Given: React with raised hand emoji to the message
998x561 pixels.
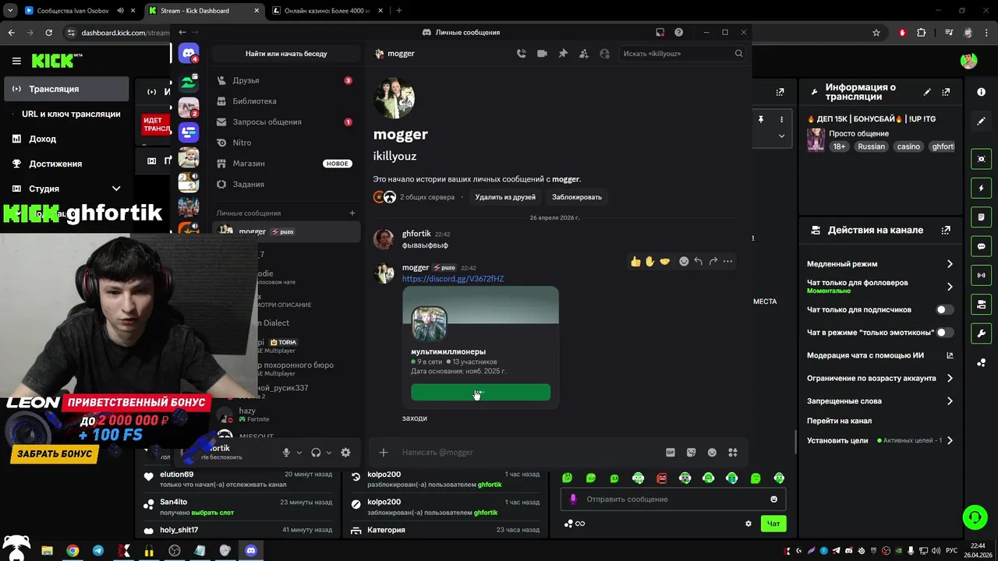Looking at the screenshot, I should [649, 261].
